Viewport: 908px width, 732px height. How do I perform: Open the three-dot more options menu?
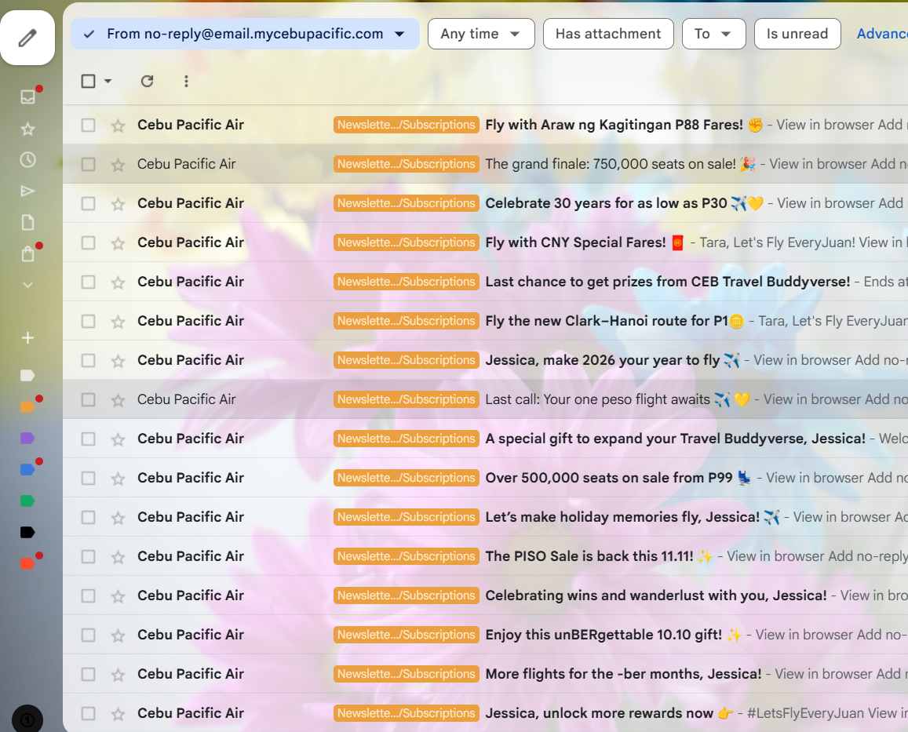(186, 81)
